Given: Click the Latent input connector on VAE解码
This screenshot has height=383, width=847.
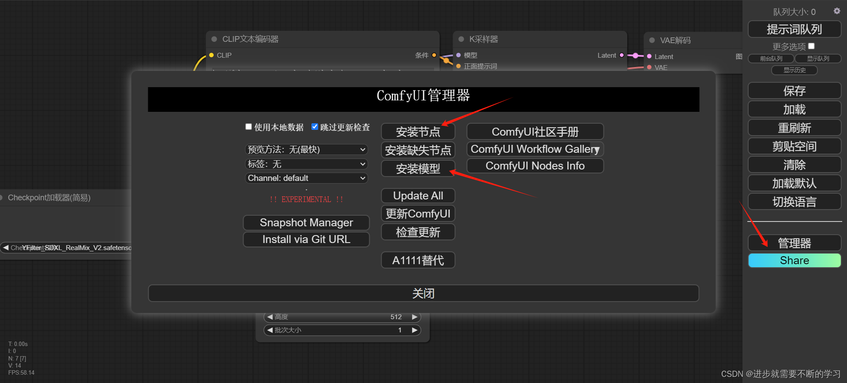Looking at the screenshot, I should point(649,56).
